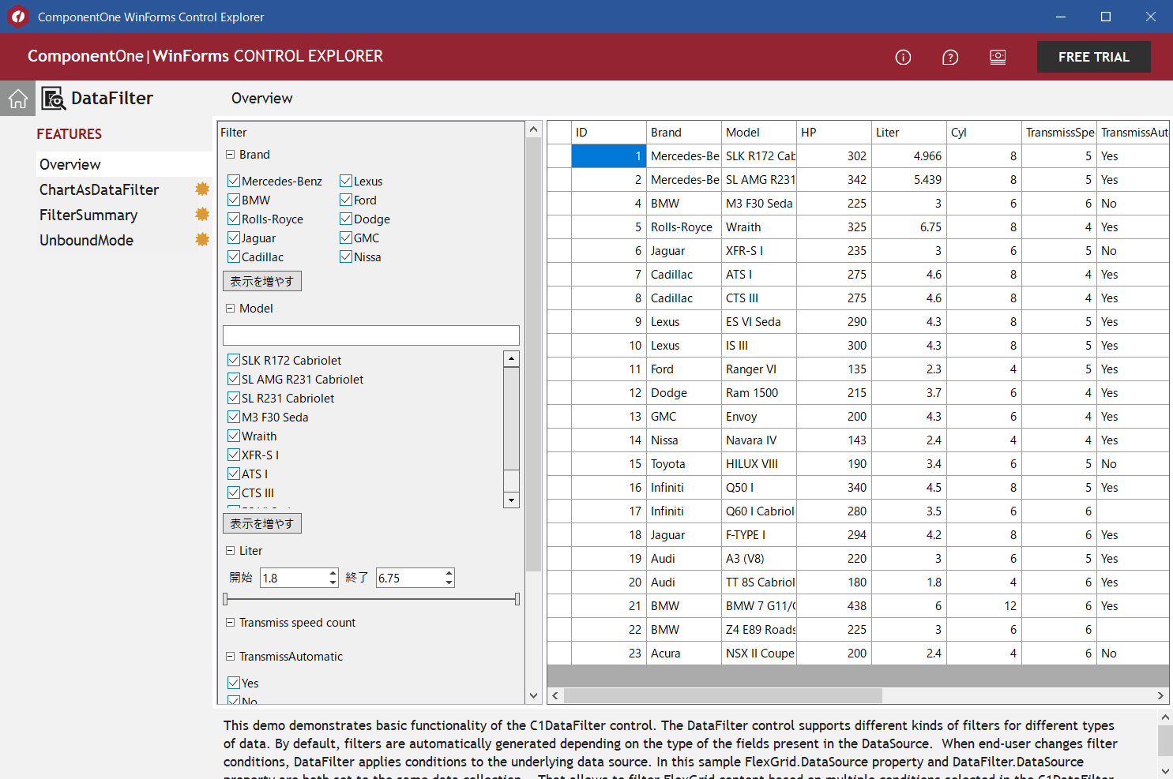Click the star badge next to ChartAsDataFilter
Screen dimensions: 1173x779
202,189
